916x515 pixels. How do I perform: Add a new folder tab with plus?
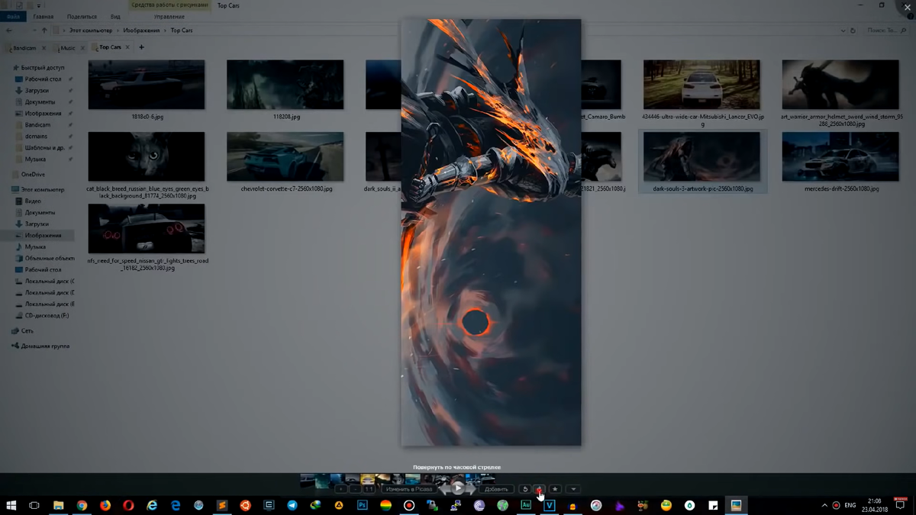(141, 47)
